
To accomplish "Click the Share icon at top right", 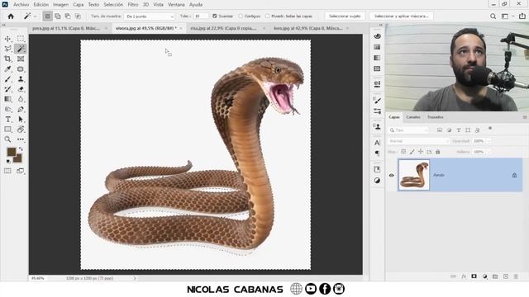I will point(522,16).
